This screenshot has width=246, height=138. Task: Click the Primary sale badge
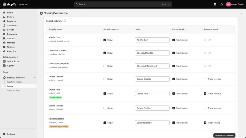(x=55, y=98)
